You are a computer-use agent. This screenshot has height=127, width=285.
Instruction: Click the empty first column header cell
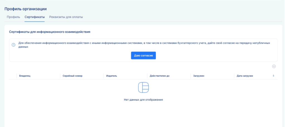point(13,76)
